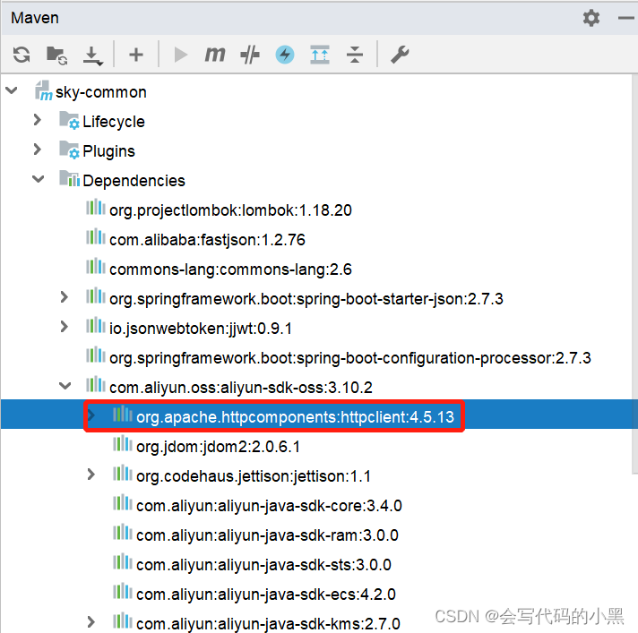Select aliyun-java-sdk-ram:3.0.0
Viewport: 638px width, 633px height.
point(267,535)
